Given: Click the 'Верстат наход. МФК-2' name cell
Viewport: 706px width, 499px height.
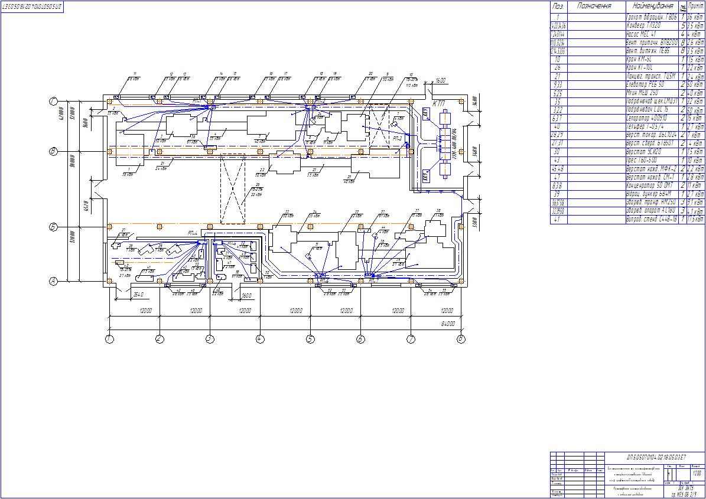Looking at the screenshot, I should [652, 169].
